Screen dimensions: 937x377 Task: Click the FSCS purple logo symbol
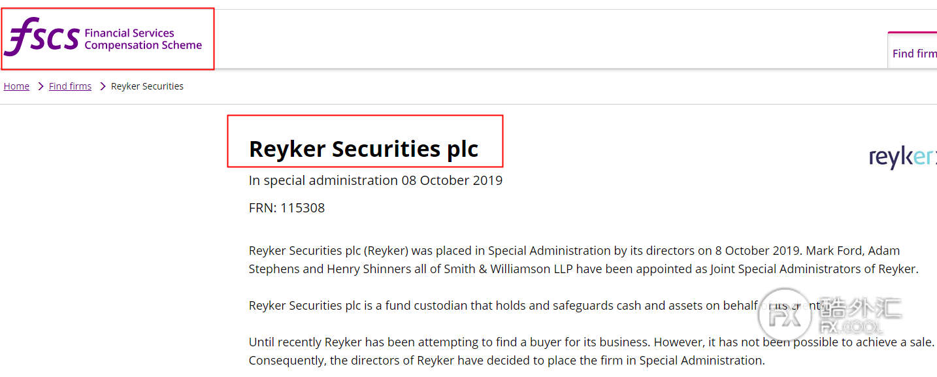[42, 37]
